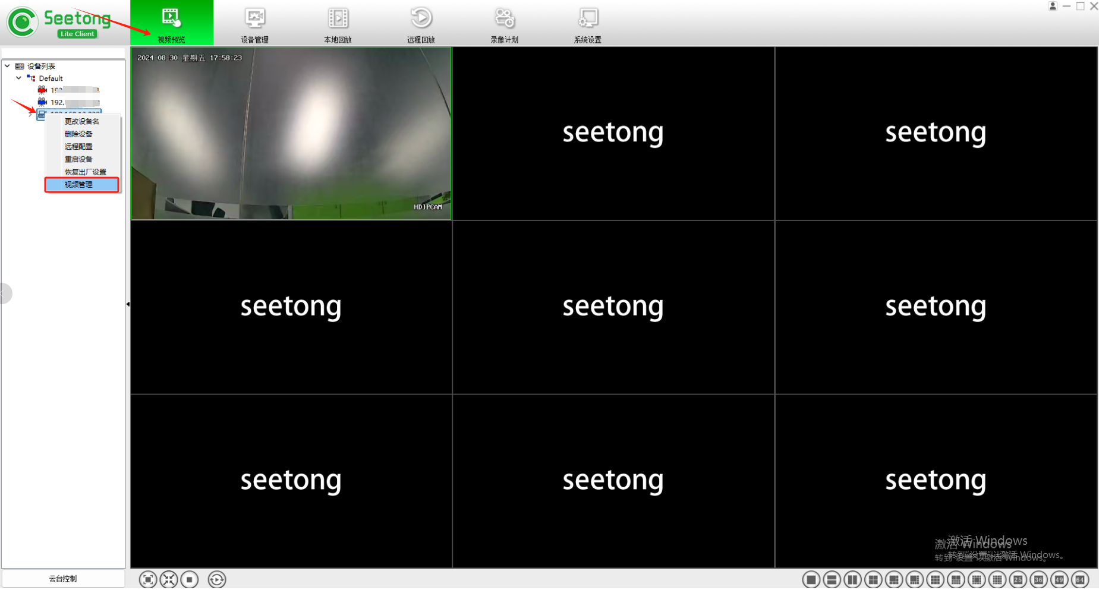Switch to ten-window layout icon
1099x590 pixels.
956,579
